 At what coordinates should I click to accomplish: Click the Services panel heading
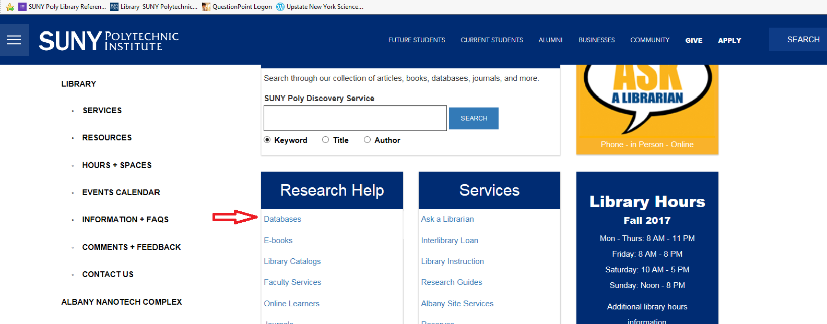click(489, 190)
